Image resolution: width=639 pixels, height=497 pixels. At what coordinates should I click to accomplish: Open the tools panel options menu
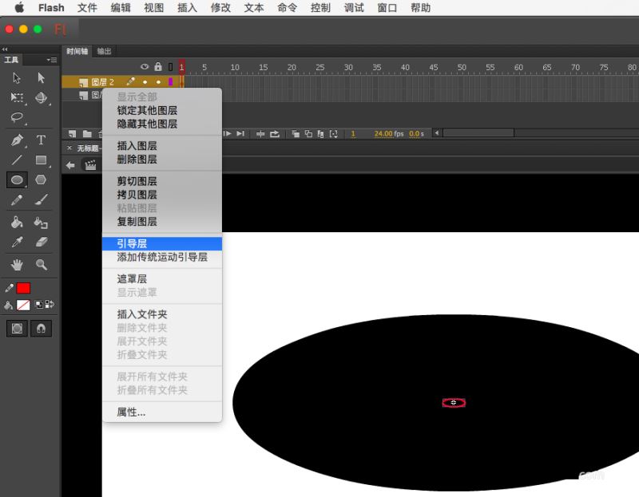pos(52,60)
